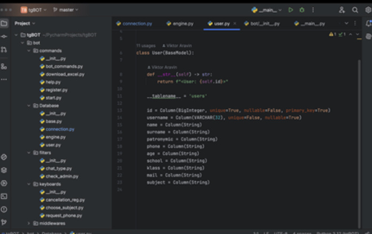Open cancellation_reg.py file
Screen dimensions: 372x234
tap(62, 200)
